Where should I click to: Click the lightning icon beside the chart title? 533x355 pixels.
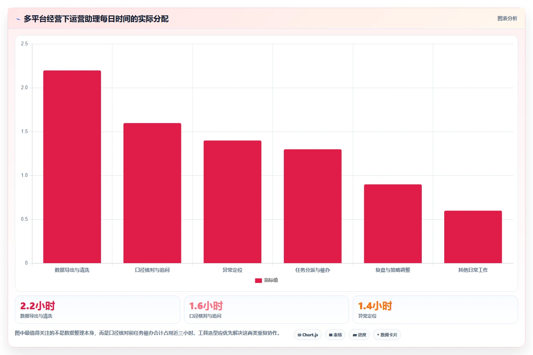(x=18, y=19)
